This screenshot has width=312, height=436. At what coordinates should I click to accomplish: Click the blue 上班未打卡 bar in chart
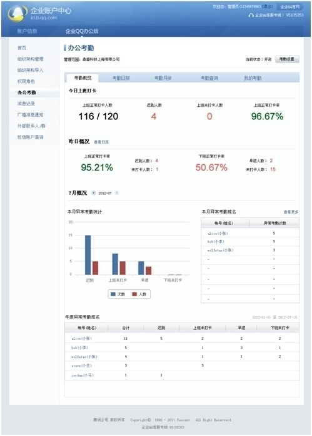(x=115, y=264)
